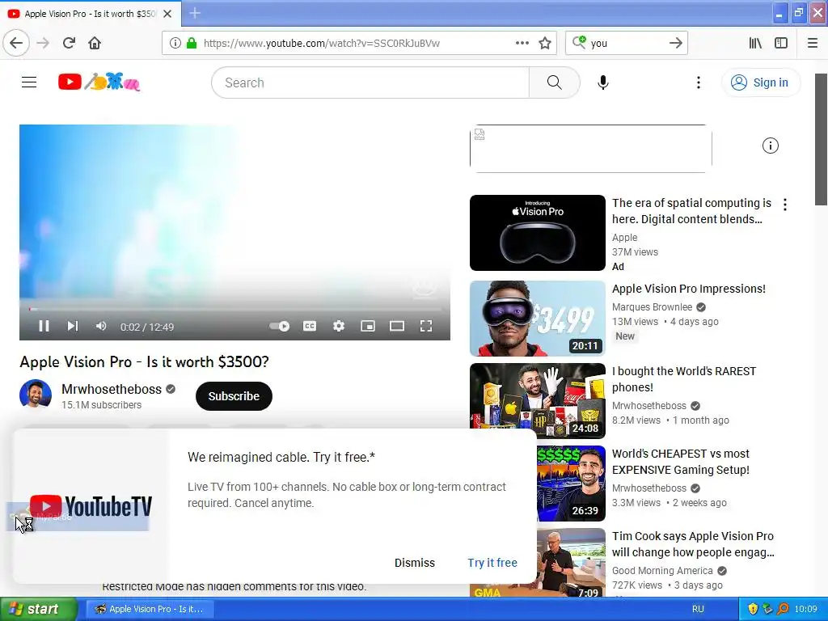The height and width of the screenshot is (621, 828).
Task: Open World's RAREST phones video title
Action: click(x=684, y=379)
